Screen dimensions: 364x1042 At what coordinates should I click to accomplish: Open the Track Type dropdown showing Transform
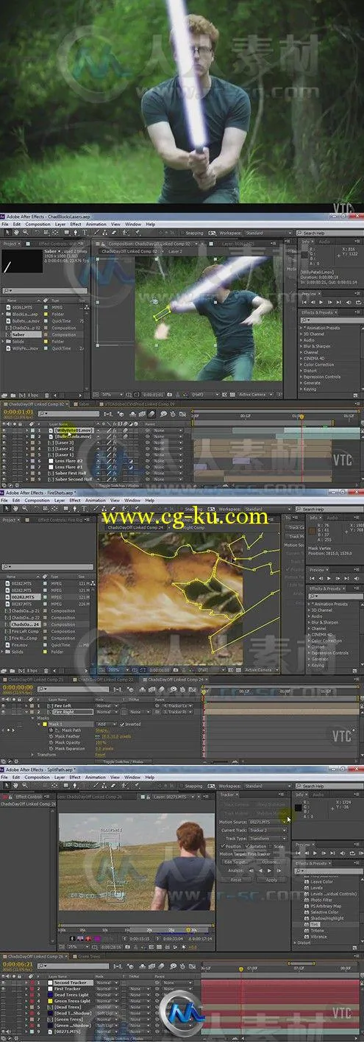click(x=267, y=838)
